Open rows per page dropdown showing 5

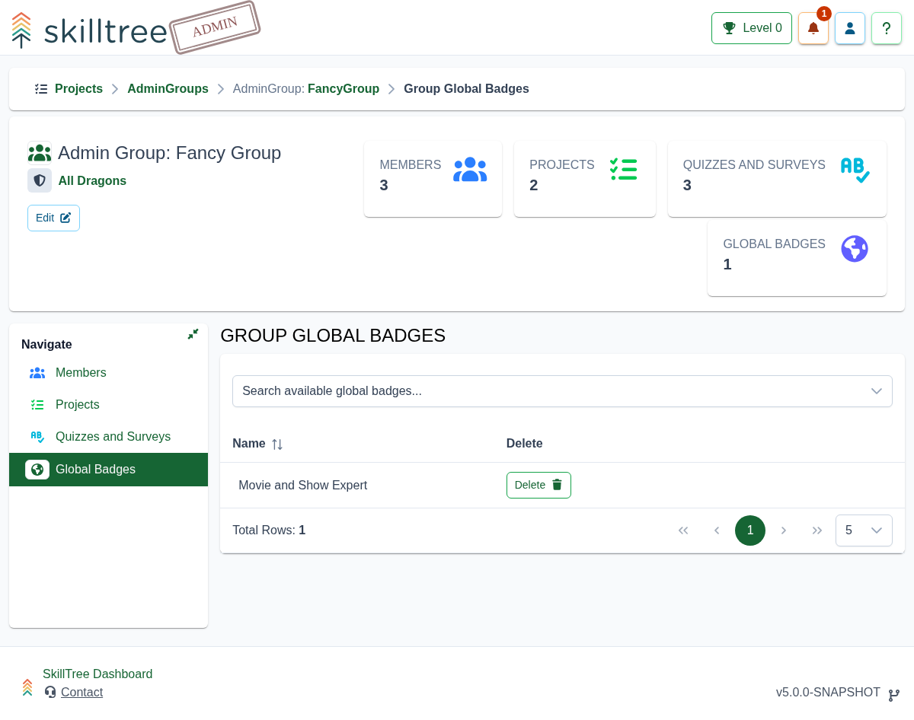pos(864,530)
